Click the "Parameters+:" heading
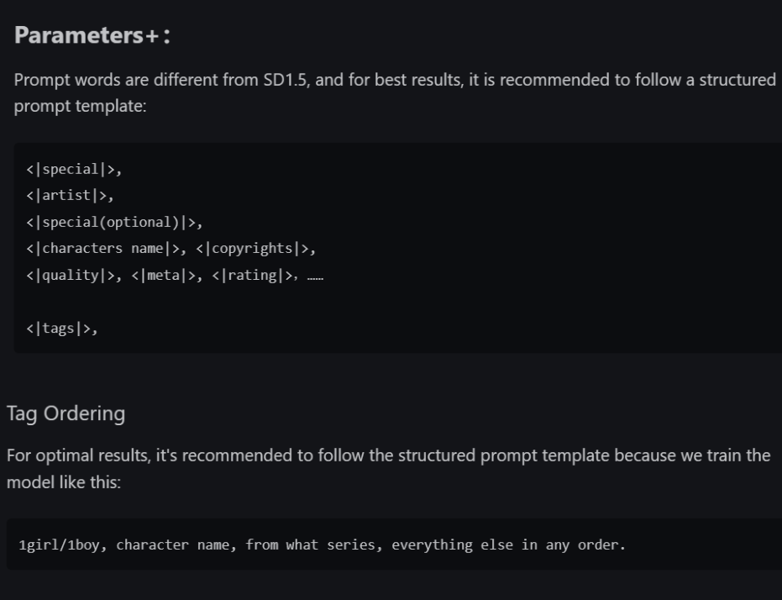This screenshot has height=600, width=782. tap(92, 35)
